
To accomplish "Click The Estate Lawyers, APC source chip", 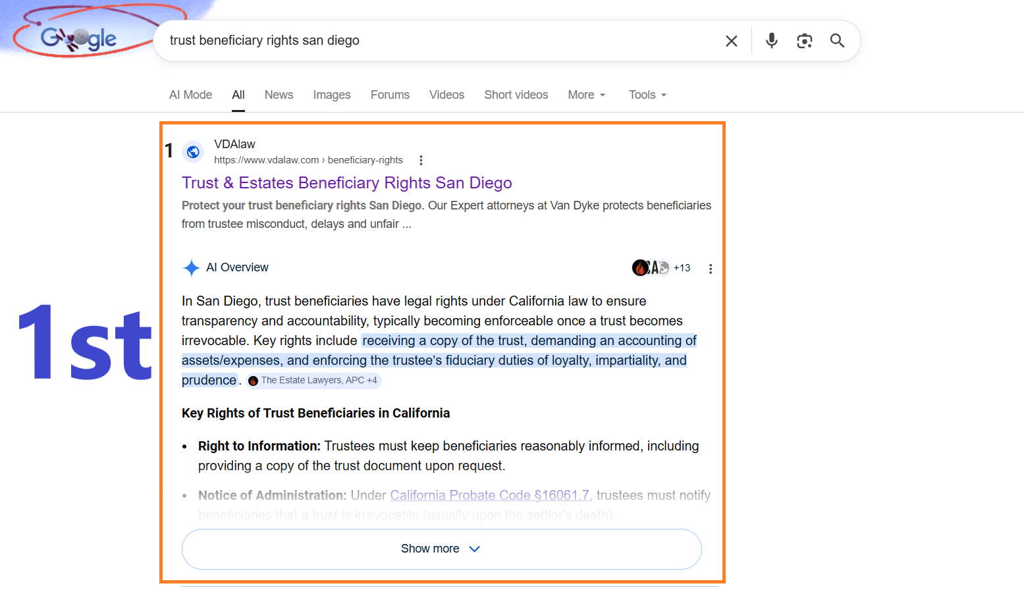I will click(314, 381).
